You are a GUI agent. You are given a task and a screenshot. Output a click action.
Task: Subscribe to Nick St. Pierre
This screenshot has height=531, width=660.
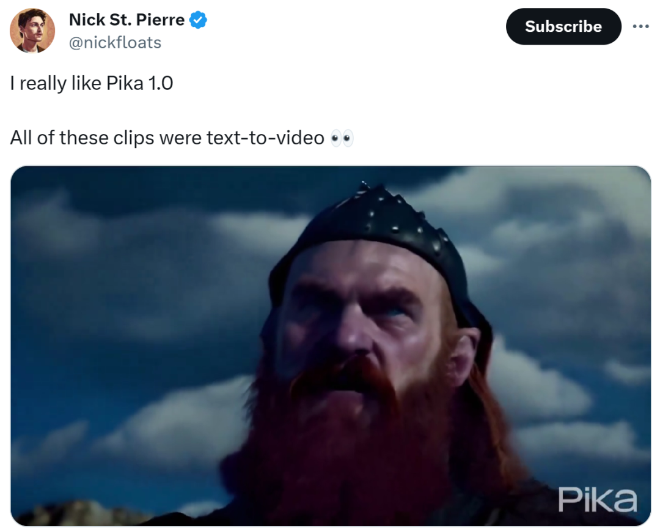(x=563, y=26)
